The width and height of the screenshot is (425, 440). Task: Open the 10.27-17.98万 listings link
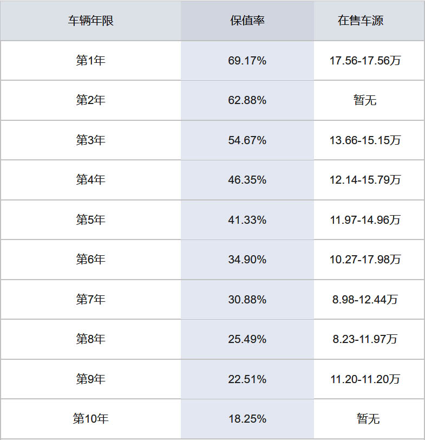tap(365, 260)
